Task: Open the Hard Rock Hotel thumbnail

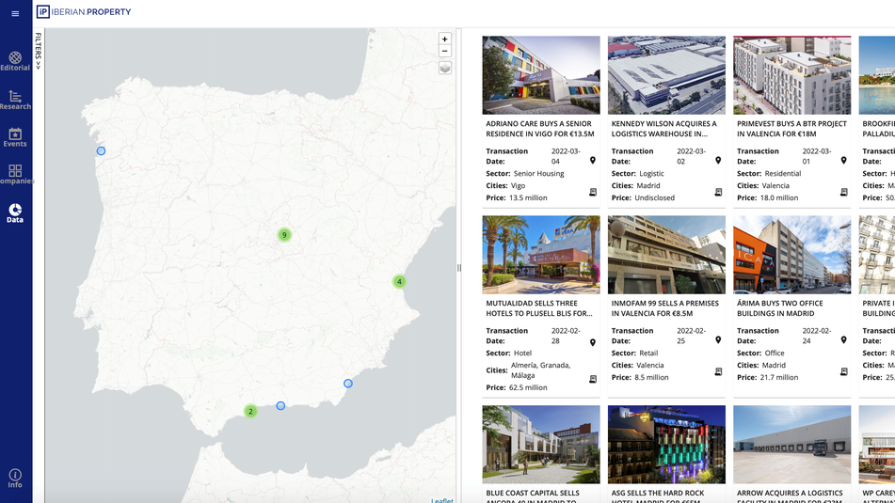Action: pos(666,445)
